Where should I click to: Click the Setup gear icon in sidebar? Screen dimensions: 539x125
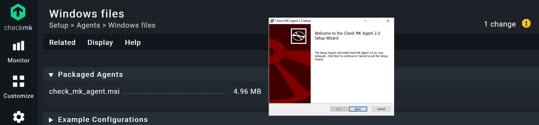point(18,117)
